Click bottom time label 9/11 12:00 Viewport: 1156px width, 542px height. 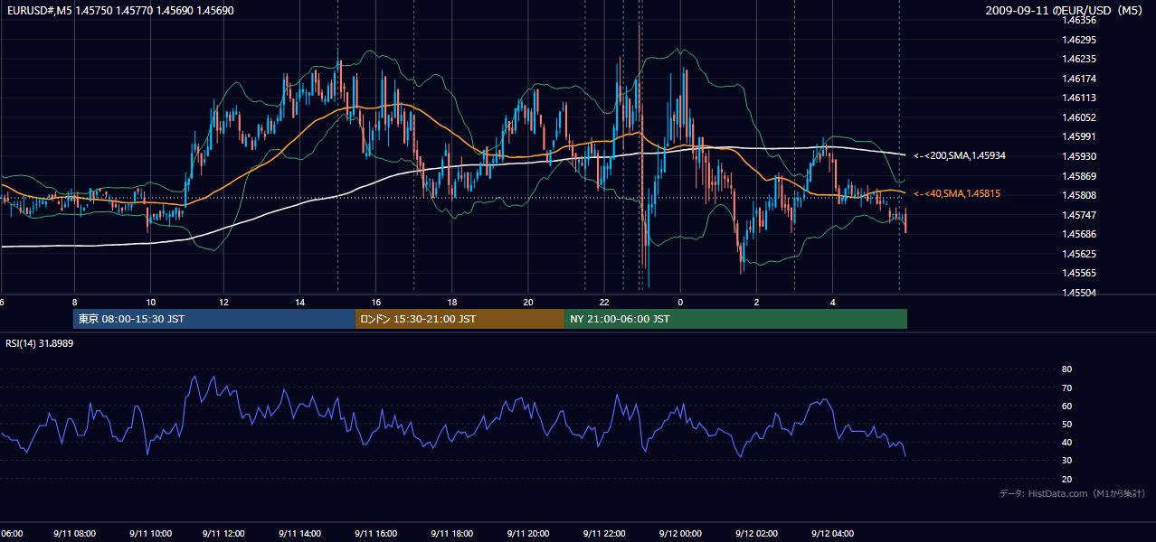pyautogui.click(x=223, y=534)
